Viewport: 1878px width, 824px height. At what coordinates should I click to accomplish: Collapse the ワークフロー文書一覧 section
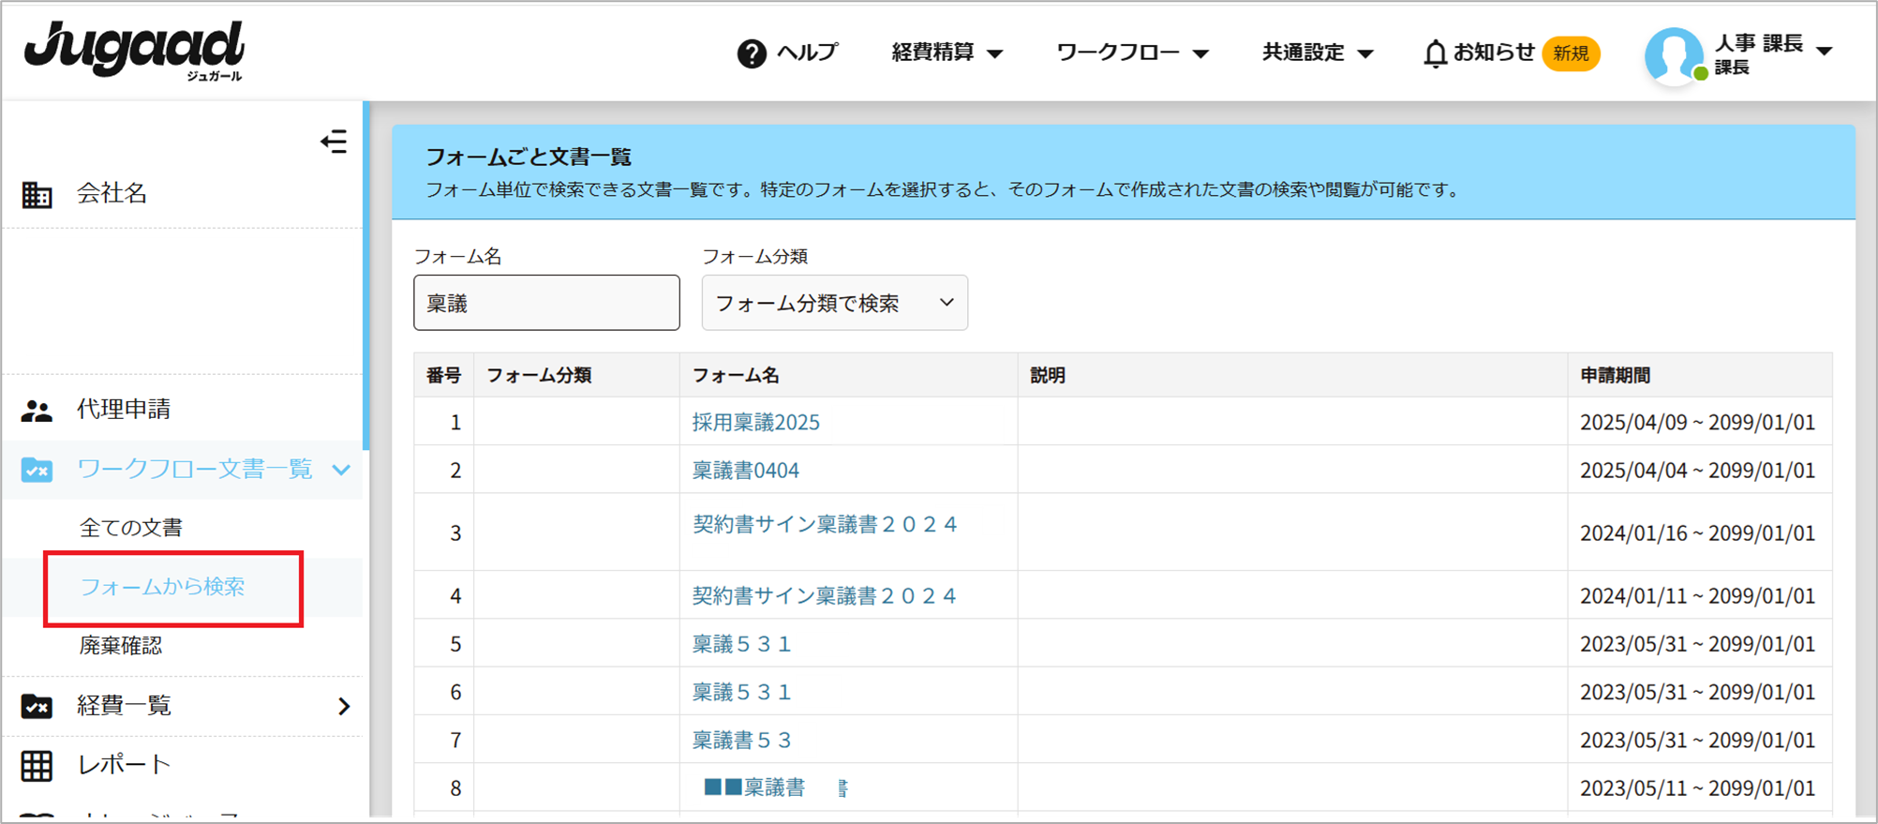click(341, 470)
